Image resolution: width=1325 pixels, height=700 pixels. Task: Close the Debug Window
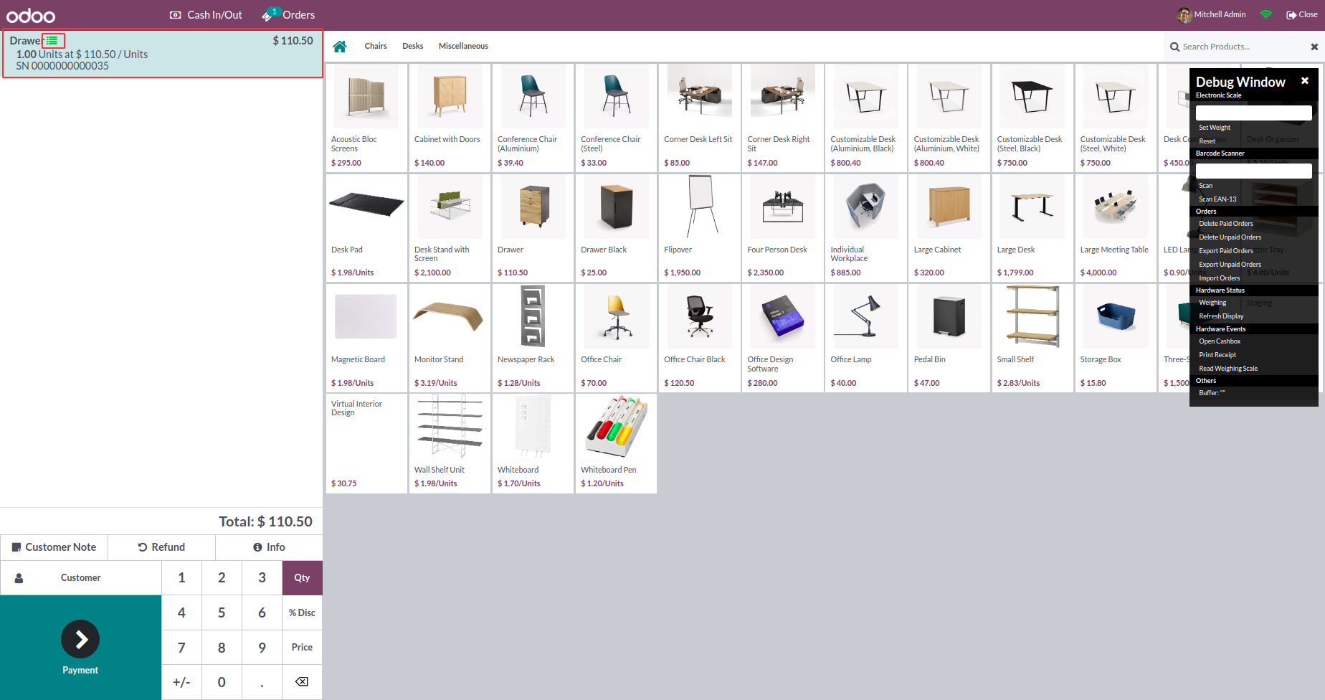tap(1305, 80)
